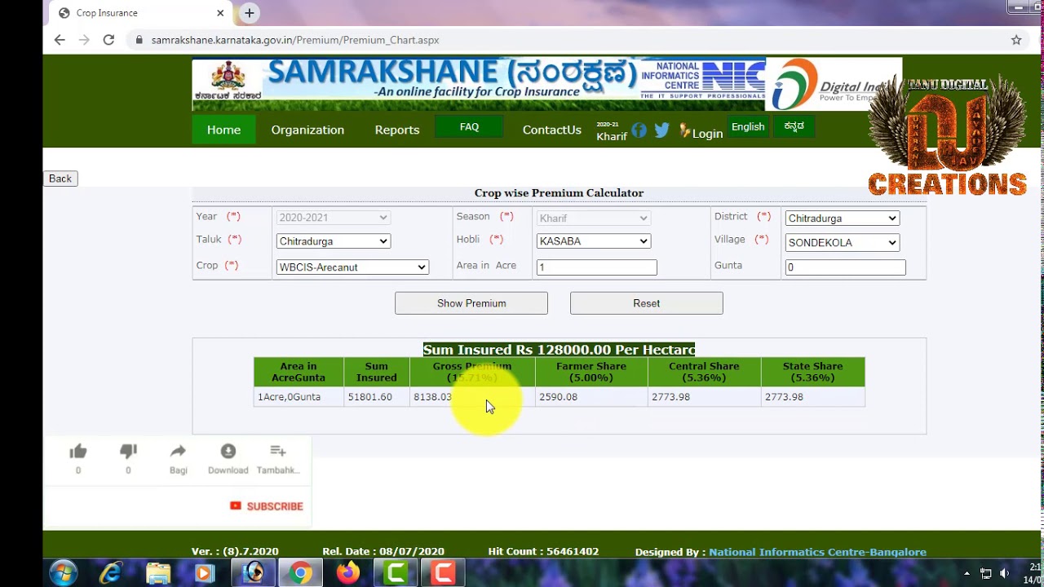Go back with the browser back arrow

pos(60,40)
